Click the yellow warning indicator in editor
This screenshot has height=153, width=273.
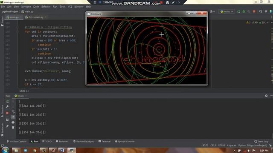point(248,23)
